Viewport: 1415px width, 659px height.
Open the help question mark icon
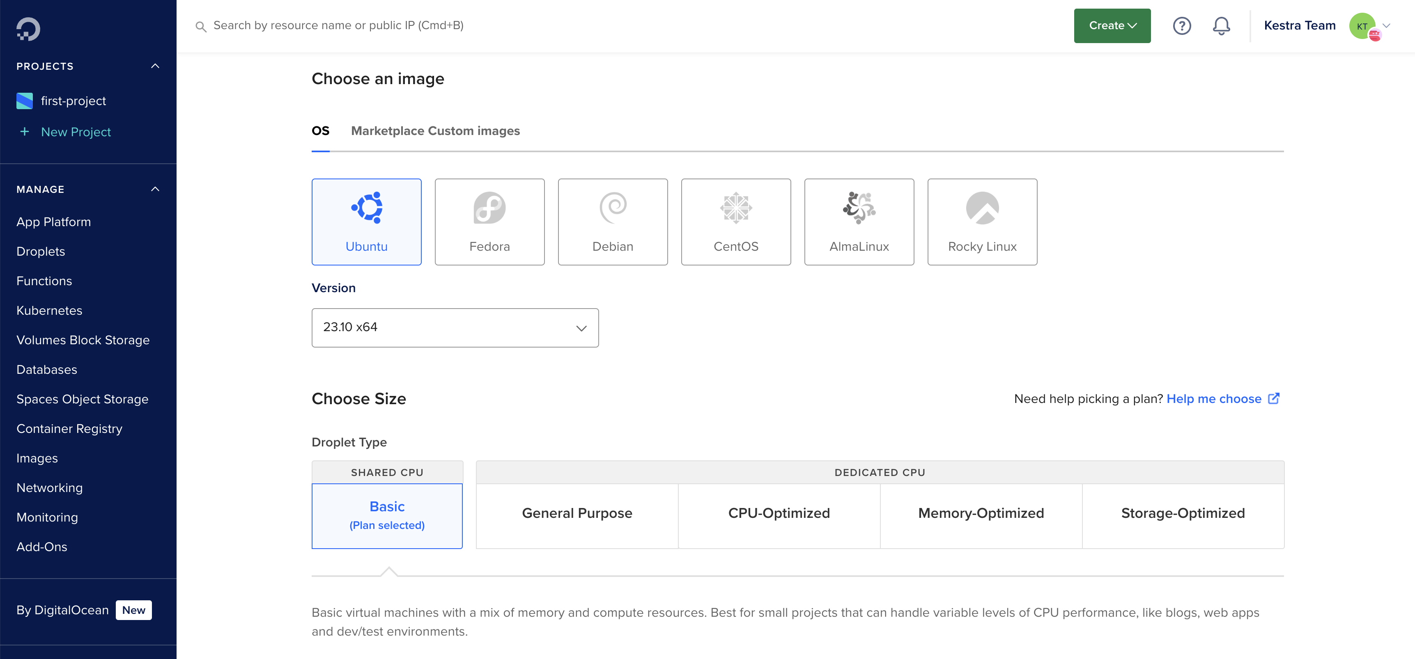click(1181, 26)
